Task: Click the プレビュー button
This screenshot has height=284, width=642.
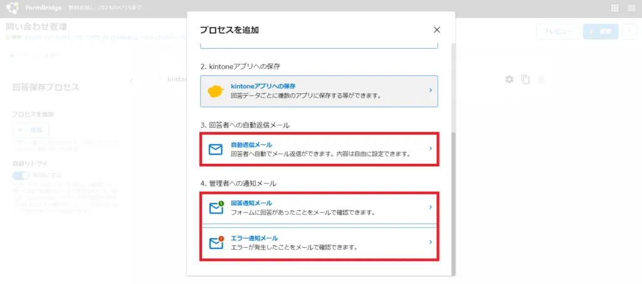Action: tap(557, 31)
